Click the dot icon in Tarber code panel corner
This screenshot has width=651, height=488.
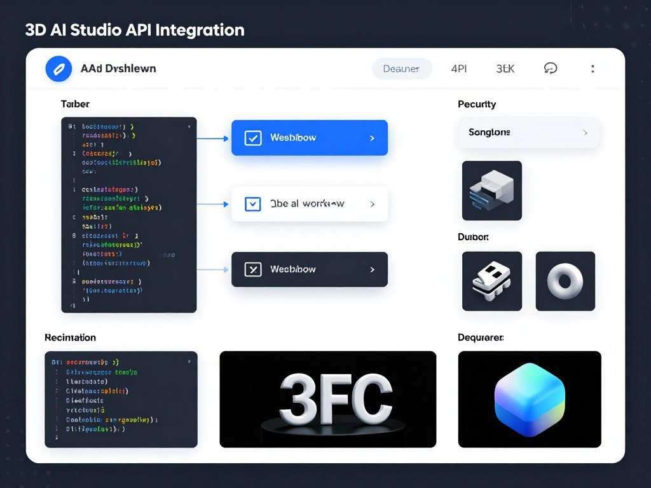pyautogui.click(x=189, y=126)
